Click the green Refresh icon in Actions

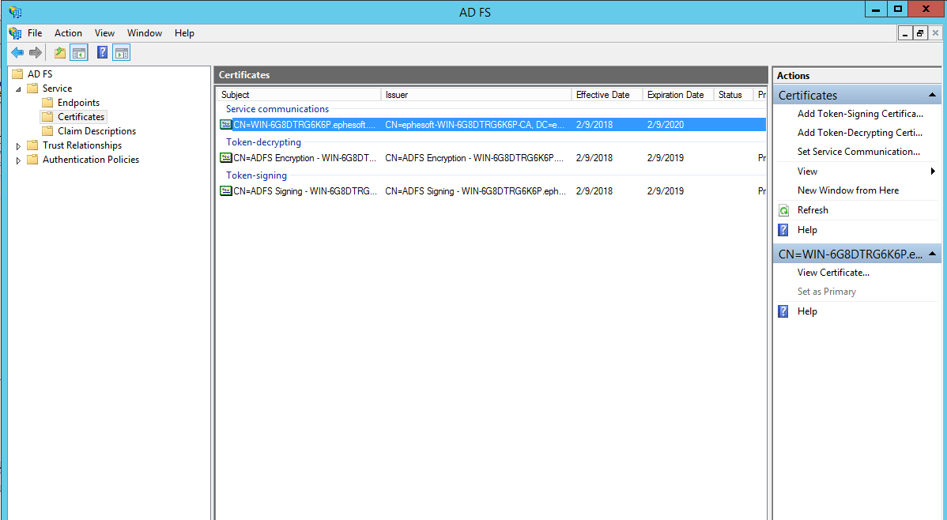(x=783, y=210)
